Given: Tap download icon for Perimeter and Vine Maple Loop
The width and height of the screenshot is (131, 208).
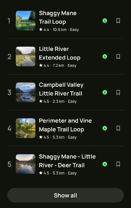Looking at the screenshot, I should click(x=105, y=128).
